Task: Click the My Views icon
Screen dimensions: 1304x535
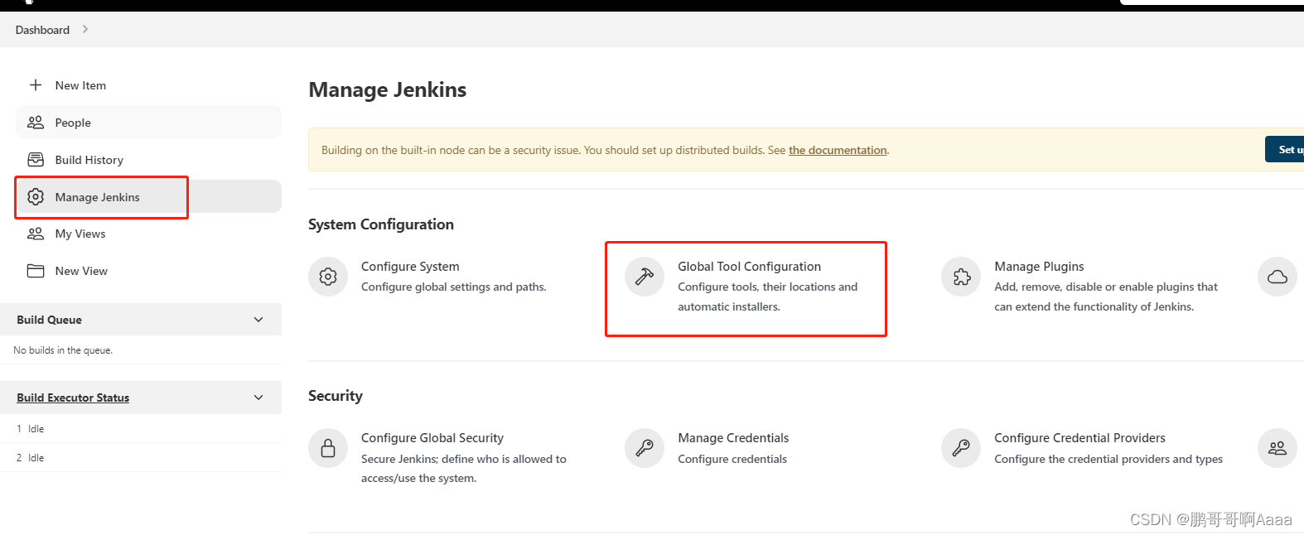Action: point(36,234)
